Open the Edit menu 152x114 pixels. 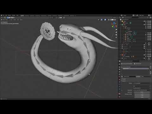tap(6, 16)
